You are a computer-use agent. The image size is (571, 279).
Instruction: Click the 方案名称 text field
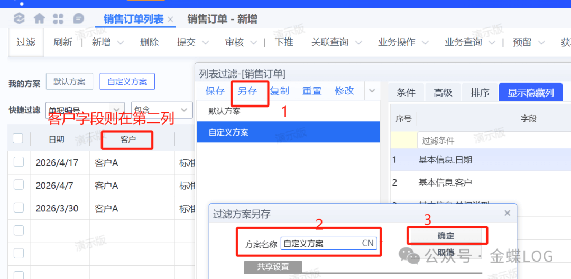tap(320, 243)
